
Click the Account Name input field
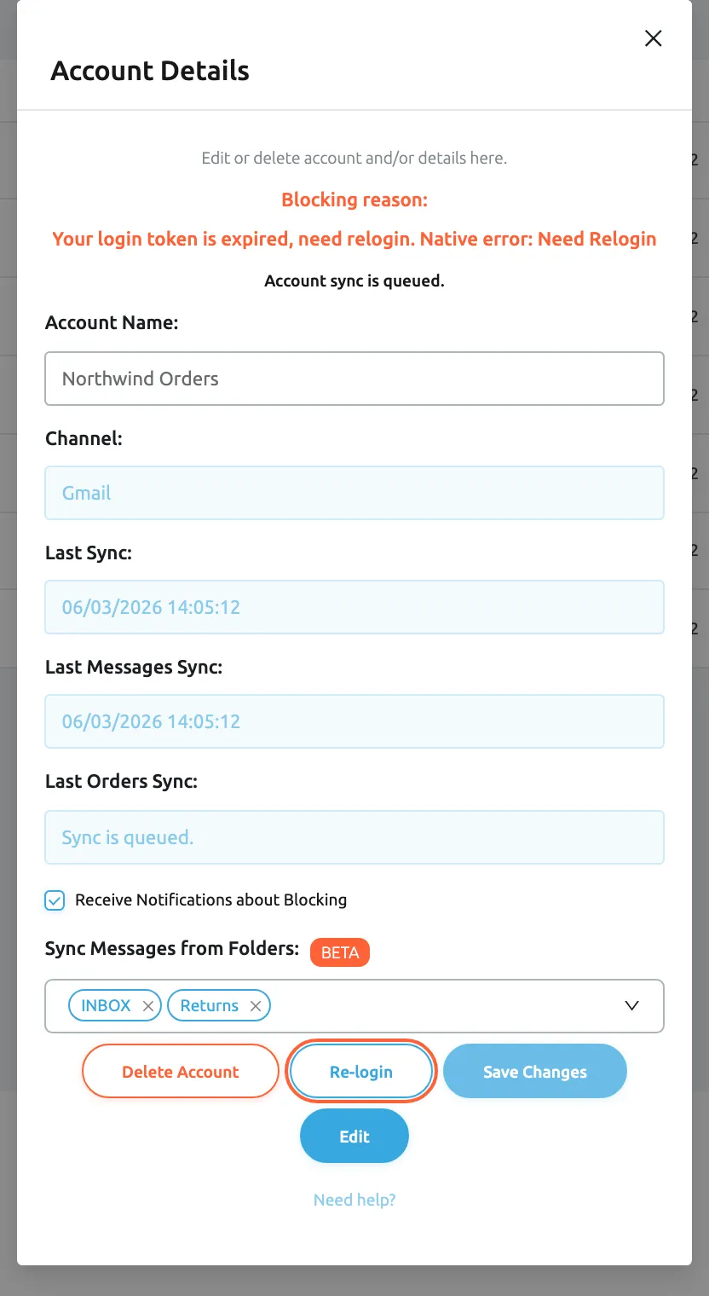tap(354, 379)
